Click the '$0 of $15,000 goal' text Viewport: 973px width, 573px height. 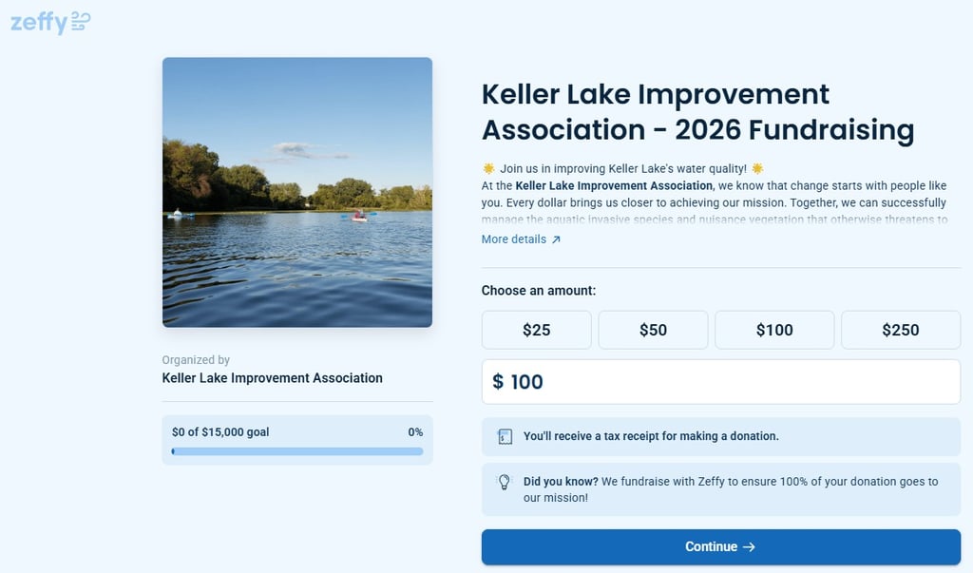point(220,432)
